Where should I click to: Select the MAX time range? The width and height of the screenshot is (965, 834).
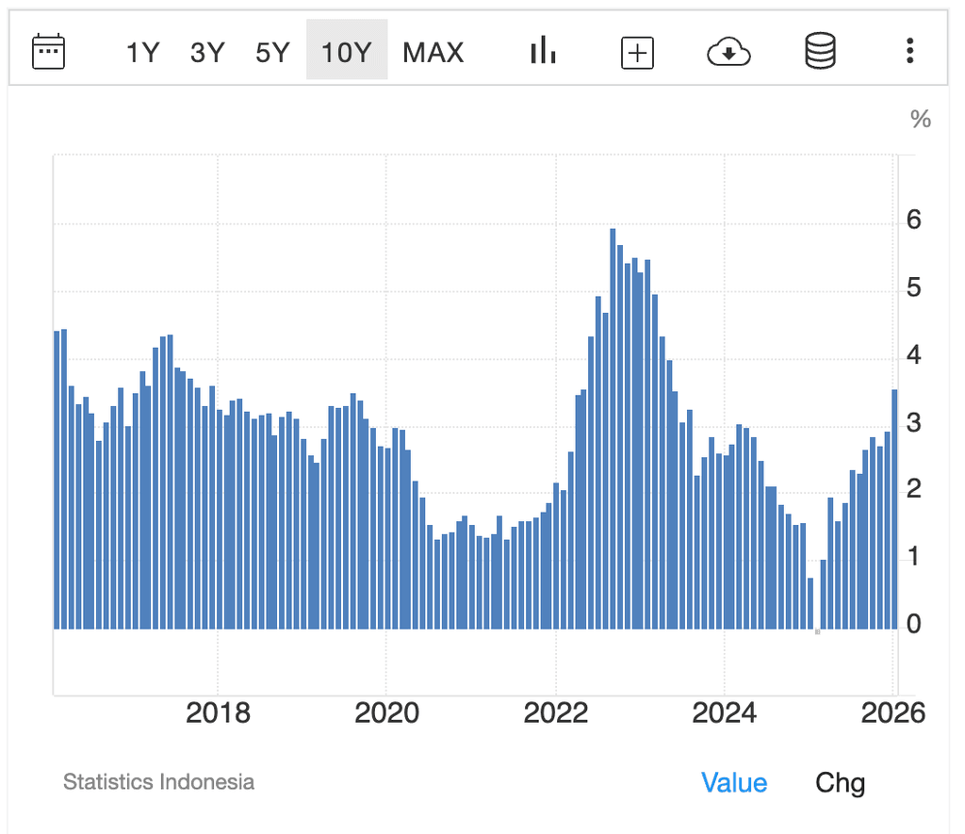pos(433,53)
